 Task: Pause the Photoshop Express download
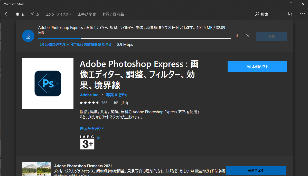(237, 36)
